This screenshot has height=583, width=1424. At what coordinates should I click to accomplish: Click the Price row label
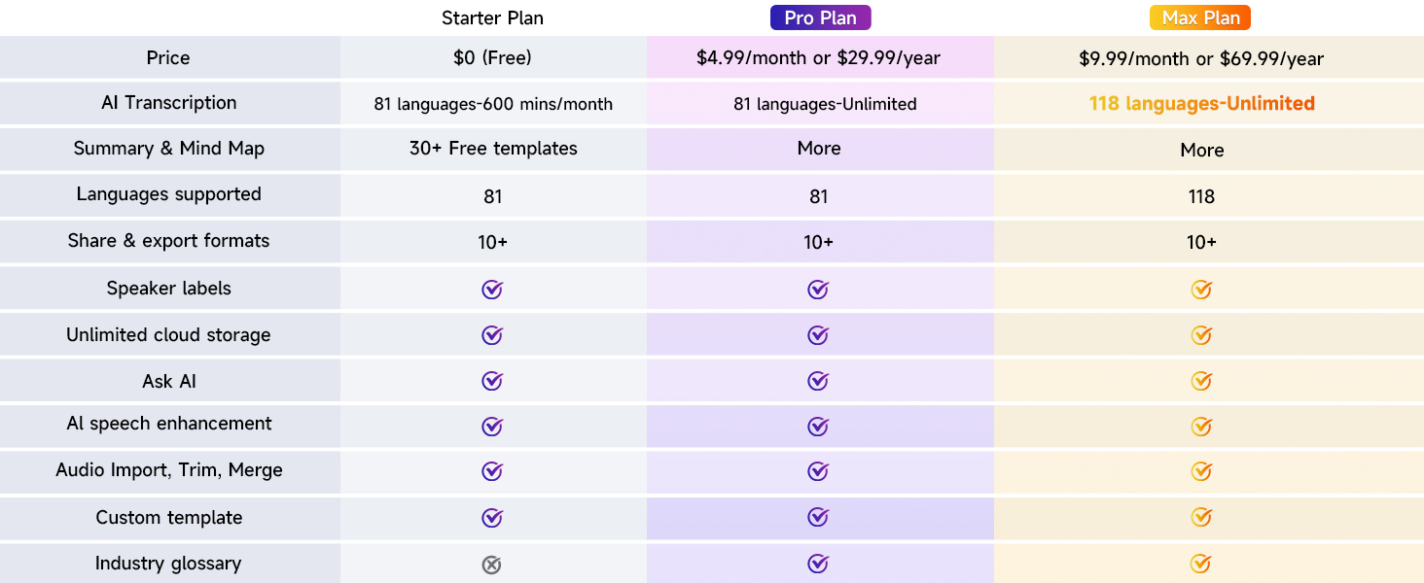click(168, 57)
